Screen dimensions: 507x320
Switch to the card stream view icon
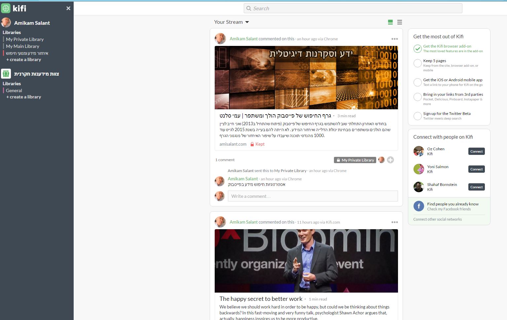click(390, 22)
